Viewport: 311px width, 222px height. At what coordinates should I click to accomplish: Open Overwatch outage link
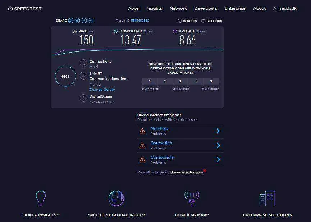pyautogui.click(x=161, y=143)
